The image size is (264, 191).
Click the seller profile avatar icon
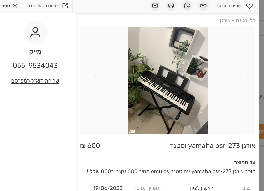point(35,32)
